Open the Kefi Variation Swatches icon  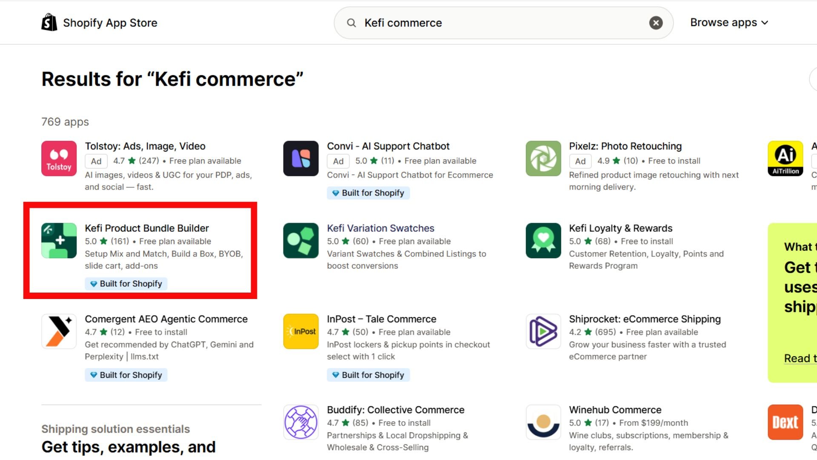tap(301, 241)
